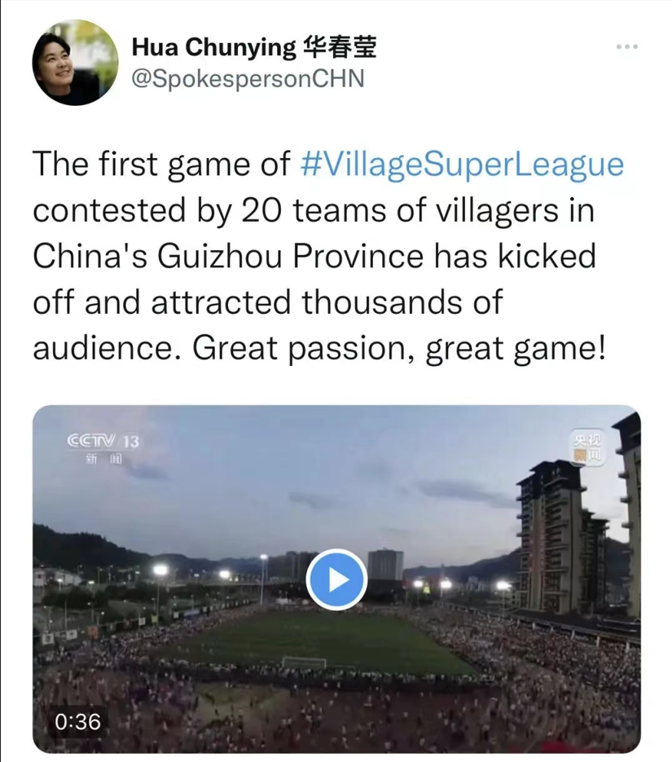
Task: Click the tweet text "Great passion, great game!"
Action: [399, 349]
